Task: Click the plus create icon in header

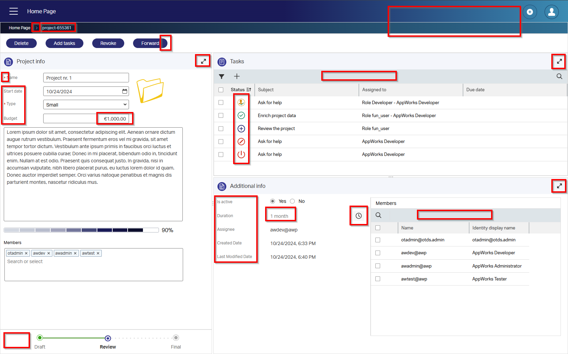Action: (530, 12)
